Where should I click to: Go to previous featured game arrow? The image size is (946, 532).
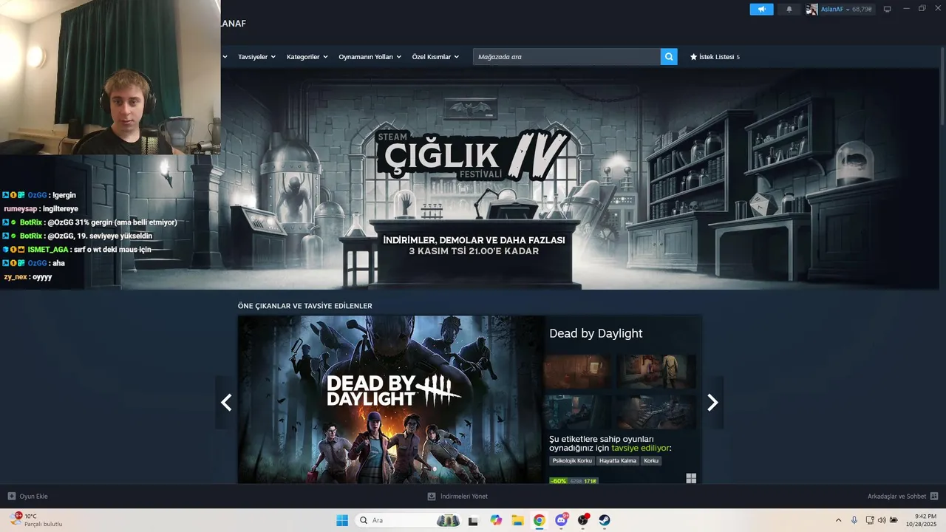pyautogui.click(x=226, y=402)
